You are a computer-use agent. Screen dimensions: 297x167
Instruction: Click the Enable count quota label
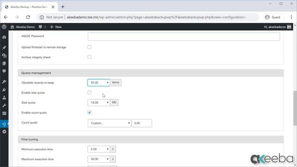(34, 113)
